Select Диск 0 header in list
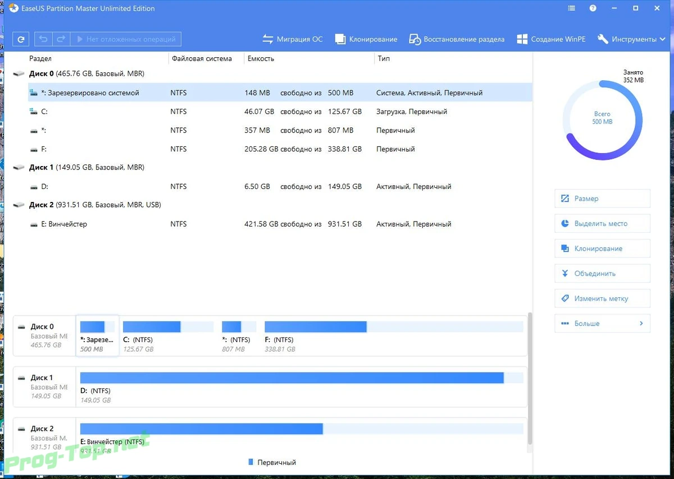 click(x=86, y=73)
